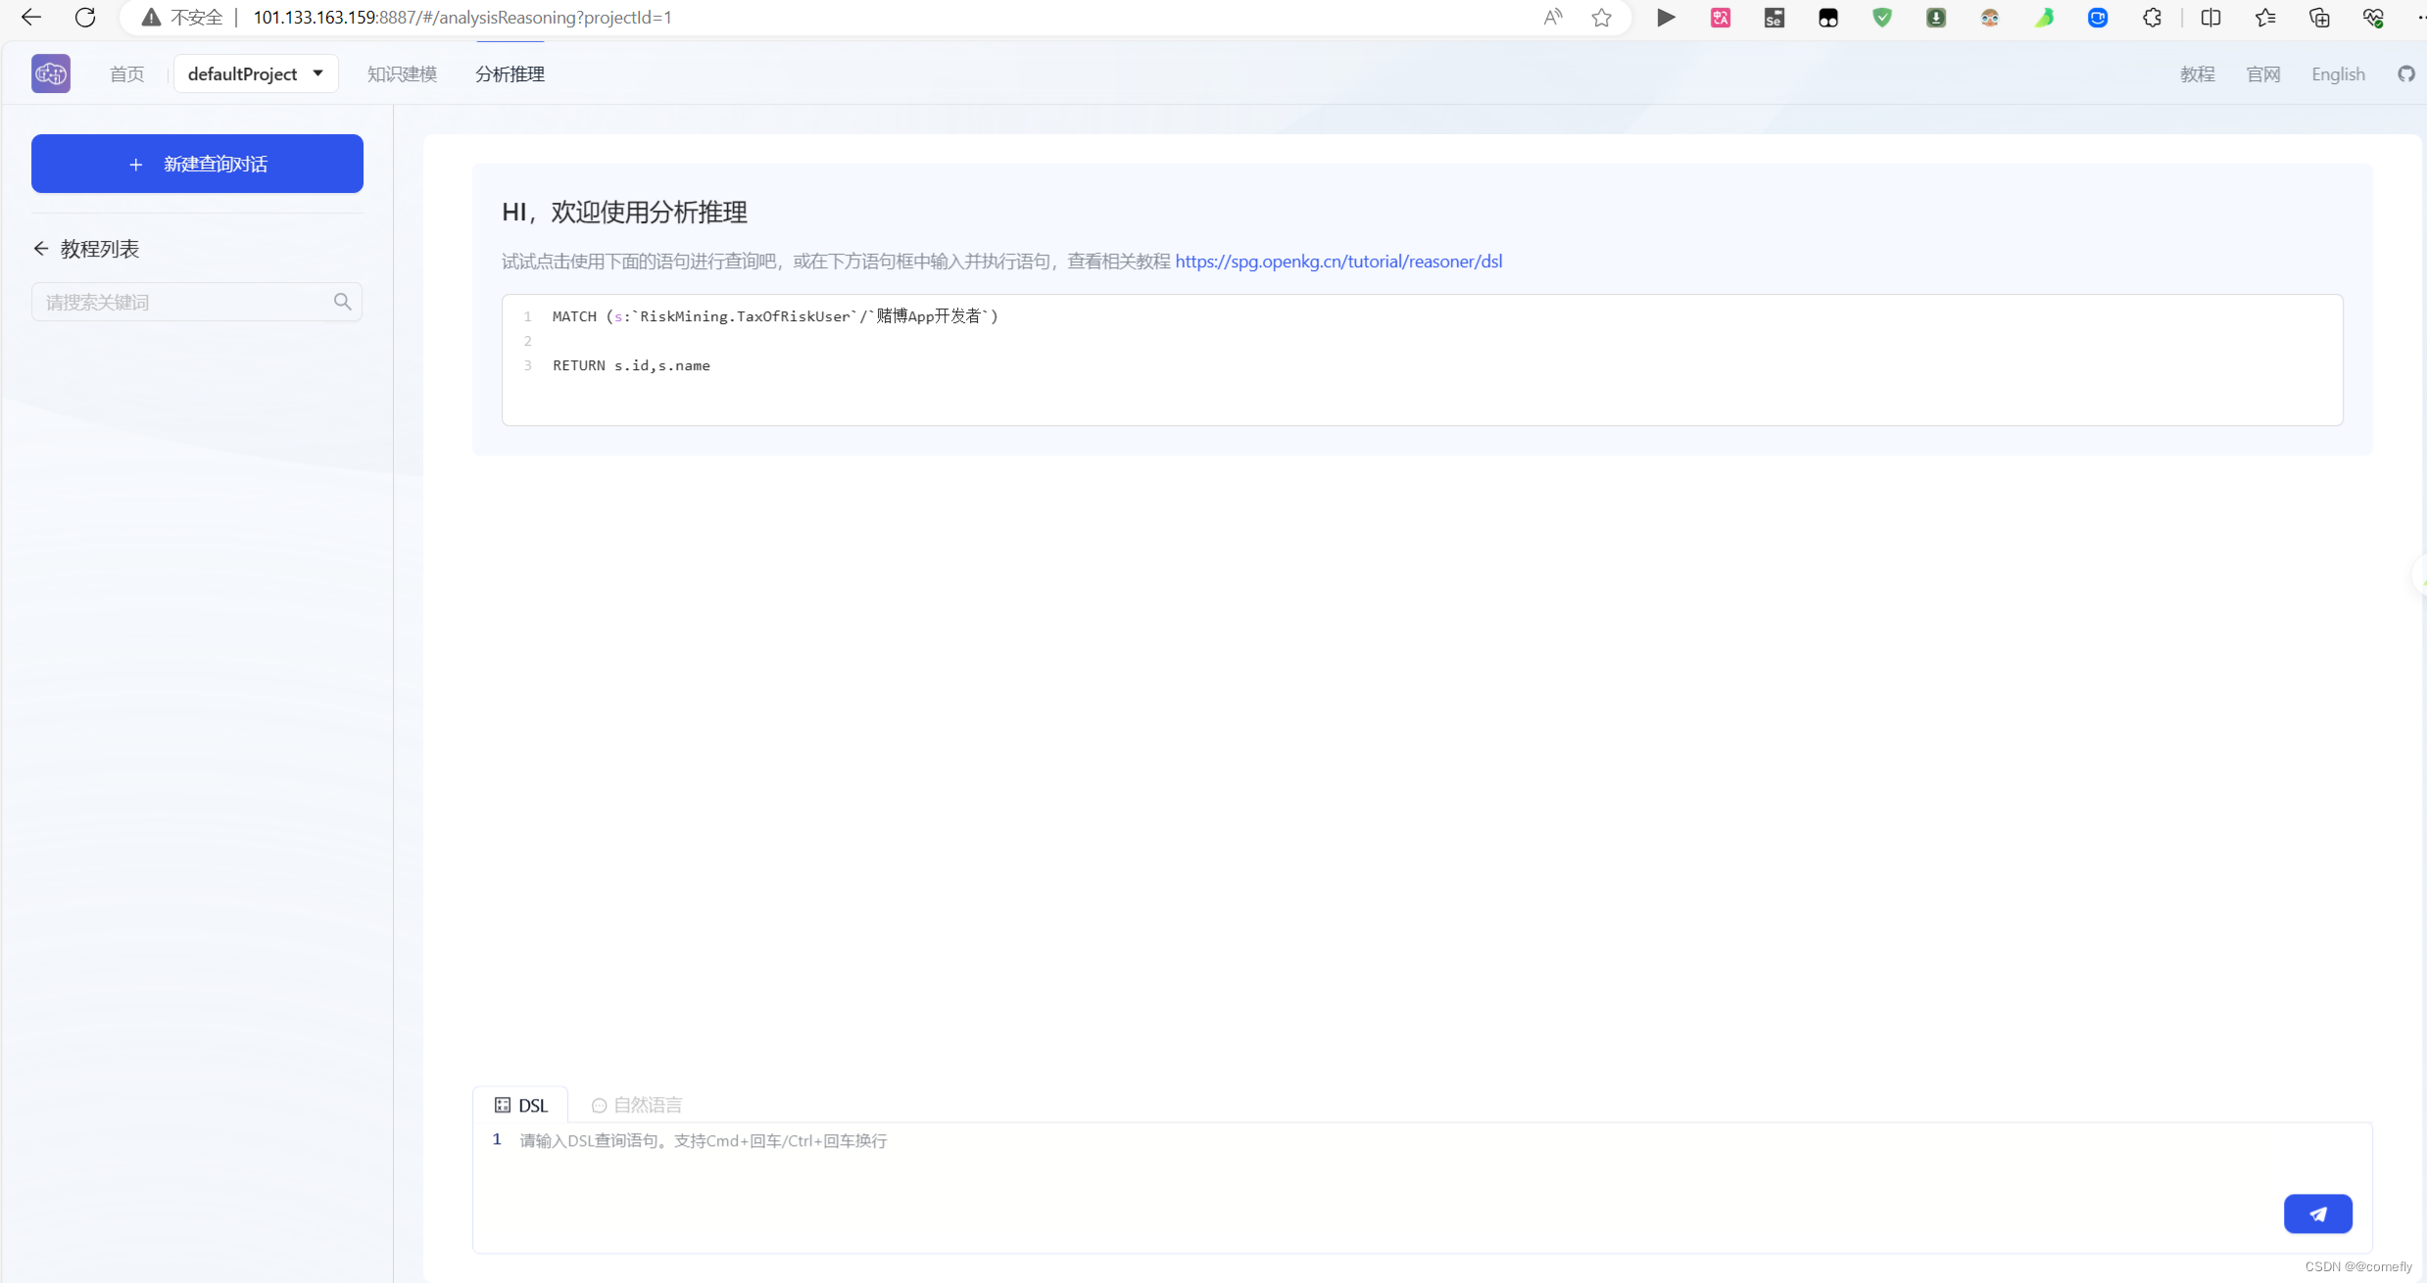The image size is (2427, 1283).
Task: Click the back arrow in 教程列表
Action: click(x=40, y=249)
